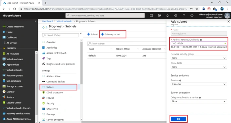231x123 pixels.
Task: Open the account avatar menu
Action: tap(227, 16)
